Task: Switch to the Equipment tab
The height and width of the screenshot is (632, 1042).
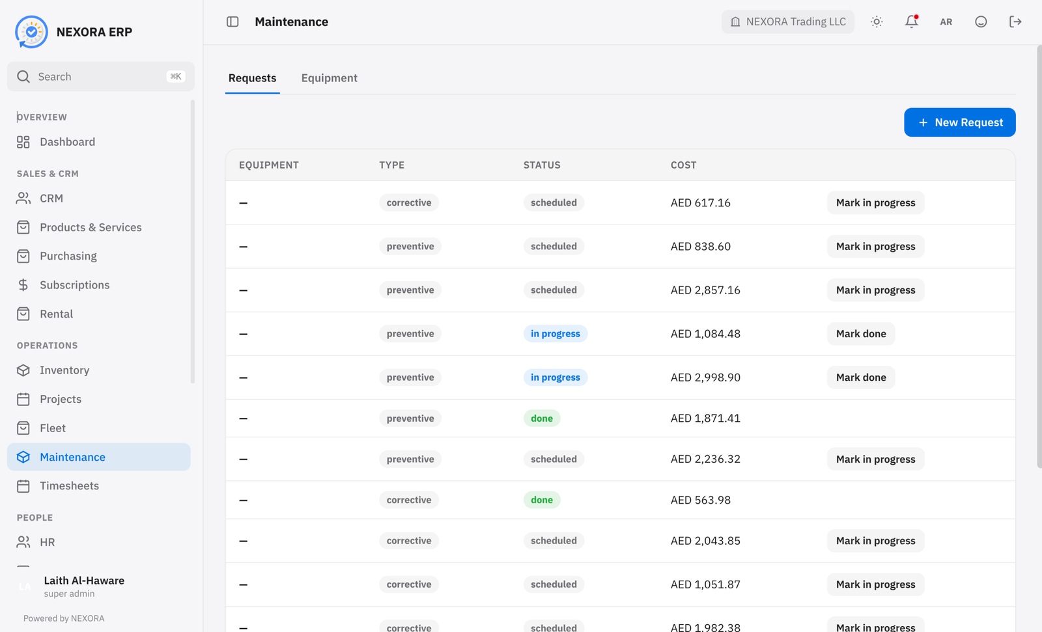Action: pyautogui.click(x=329, y=78)
